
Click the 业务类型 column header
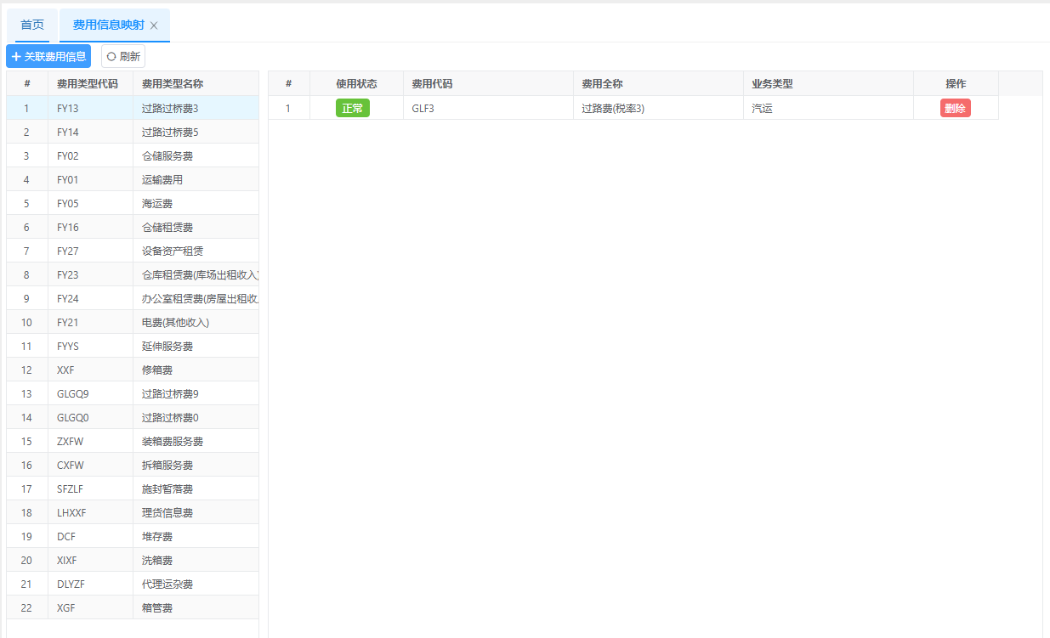click(772, 84)
